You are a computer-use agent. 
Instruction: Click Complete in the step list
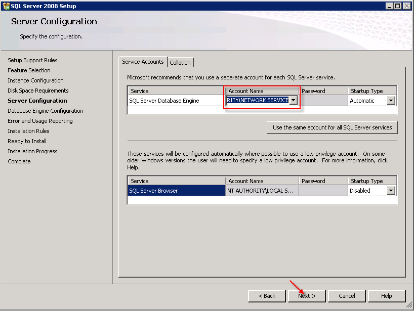point(19,161)
